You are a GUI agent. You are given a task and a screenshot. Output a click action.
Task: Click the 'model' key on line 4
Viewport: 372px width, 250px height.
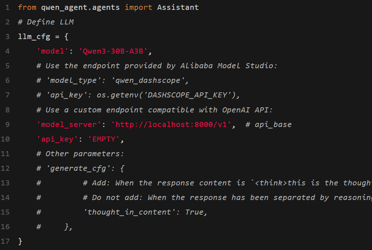pyautogui.click(x=53, y=51)
